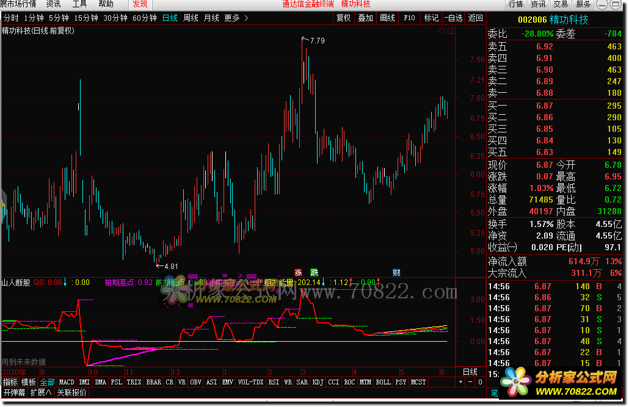Select the 全部 indicator filter
This screenshot has width=629, height=407.
[x=48, y=382]
